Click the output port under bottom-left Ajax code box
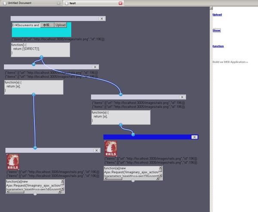The height and width of the screenshot is (212, 258). tap(35, 194)
